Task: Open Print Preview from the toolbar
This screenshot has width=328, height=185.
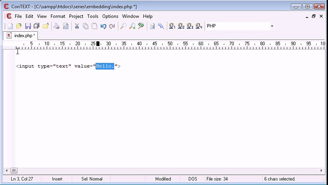Action: pos(66,26)
